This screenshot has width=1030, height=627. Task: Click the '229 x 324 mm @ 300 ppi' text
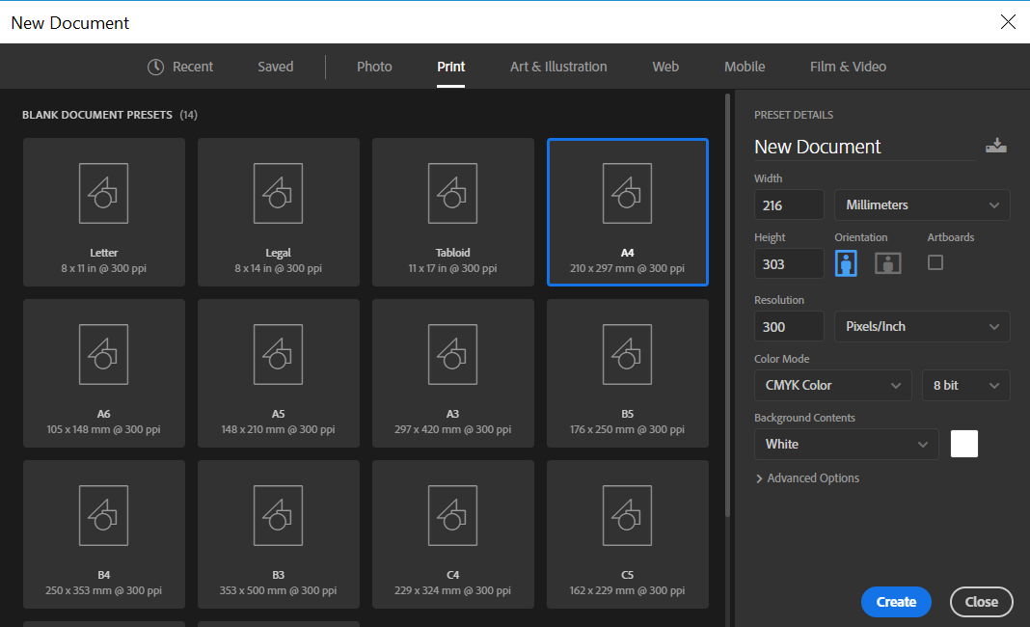tap(452, 590)
